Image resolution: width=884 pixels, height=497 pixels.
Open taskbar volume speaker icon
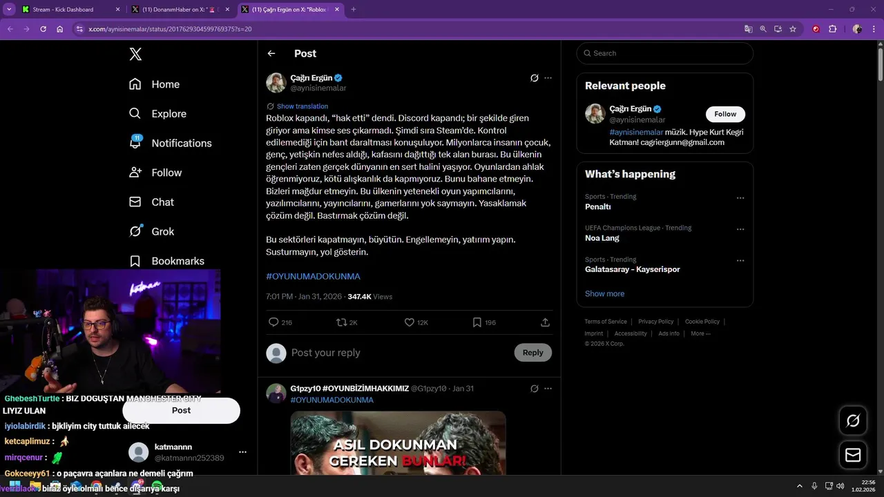pyautogui.click(x=840, y=486)
